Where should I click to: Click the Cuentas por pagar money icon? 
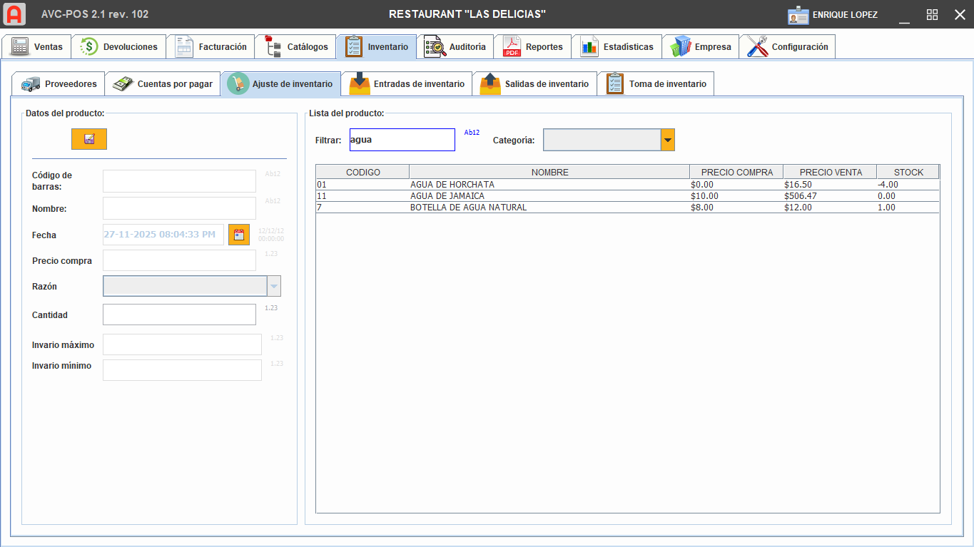click(x=121, y=83)
